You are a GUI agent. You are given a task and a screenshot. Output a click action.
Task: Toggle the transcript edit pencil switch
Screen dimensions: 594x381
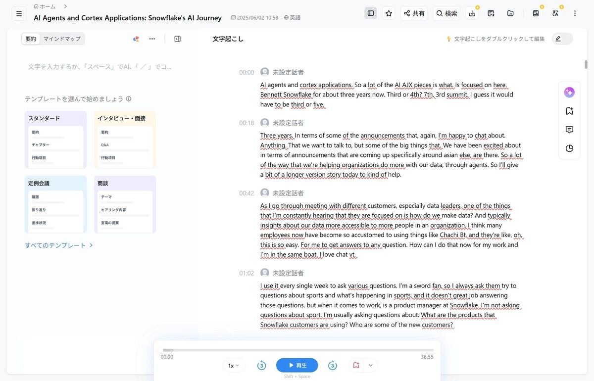(562, 39)
